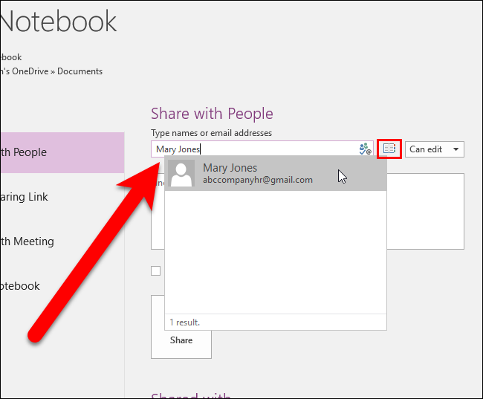The width and height of the screenshot is (483, 399).
Task: Tick the checkbox below the message box
Action: [155, 270]
